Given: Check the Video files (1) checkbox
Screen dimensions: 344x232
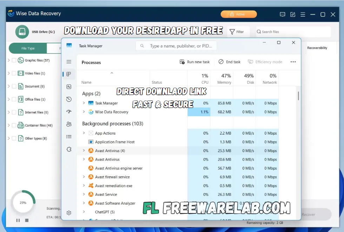Looking at the screenshot, I should pyautogui.click(x=14, y=73).
